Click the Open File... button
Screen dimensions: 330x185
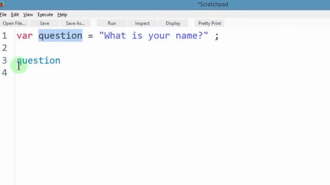pos(14,23)
